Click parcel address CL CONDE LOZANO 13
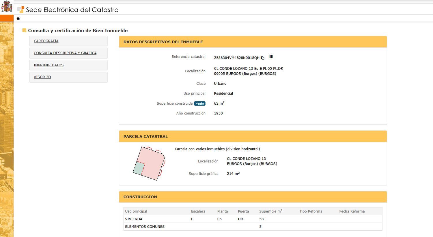 pos(246,159)
